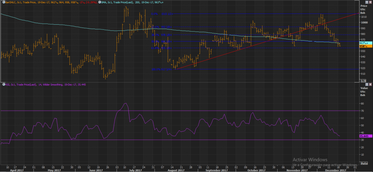This screenshot has height=172, width=373.
Task: Click the 80 value on RSI axis
Action: pyautogui.click(x=362, y=103)
